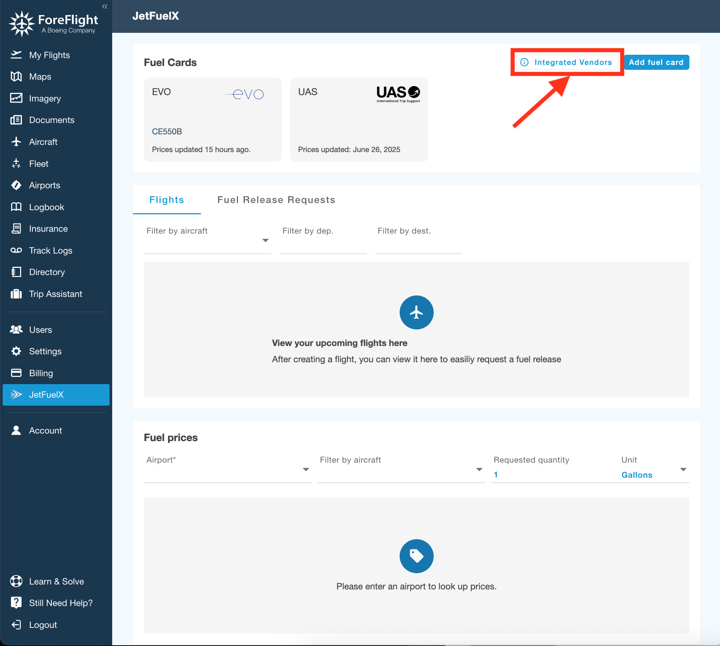
Task: Click the ForeFlight logo
Action: [53, 23]
